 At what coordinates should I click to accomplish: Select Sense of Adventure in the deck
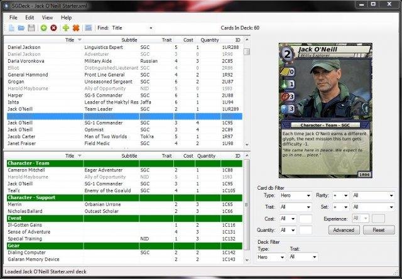[124, 232]
